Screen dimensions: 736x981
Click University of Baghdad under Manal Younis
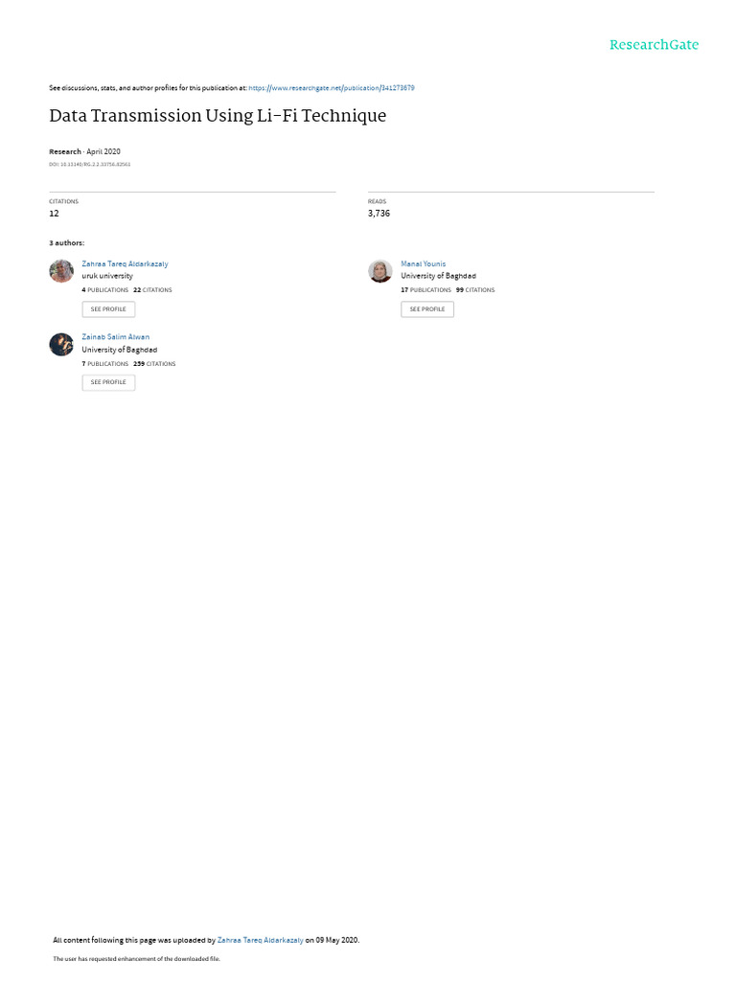pyautogui.click(x=438, y=276)
